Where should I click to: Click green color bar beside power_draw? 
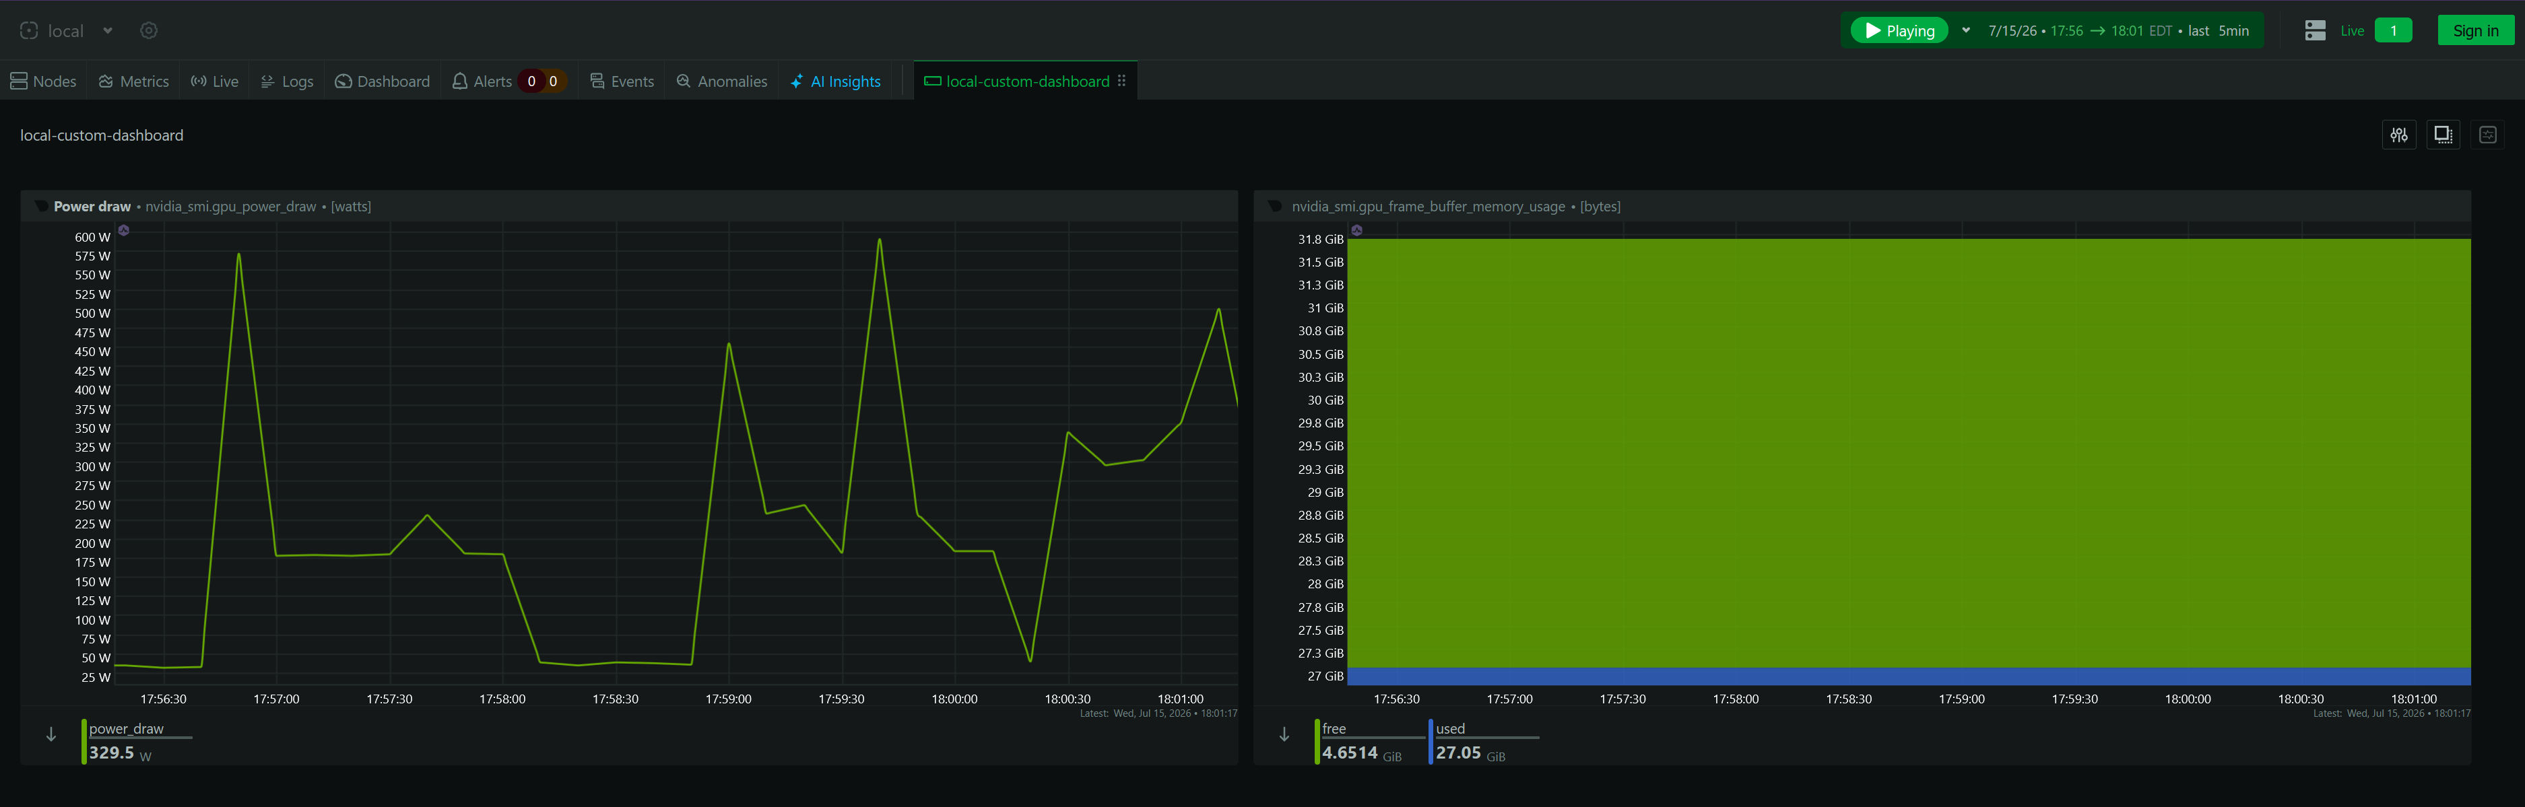[x=84, y=742]
